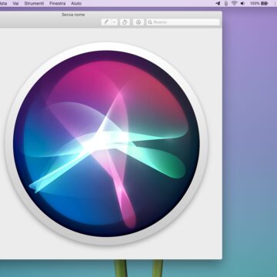This screenshot has height=277, width=277.
Task: Select the markup pen tool in Preview toolbar
Action: click(x=106, y=22)
